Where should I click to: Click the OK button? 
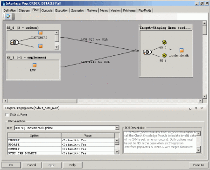[11, 165]
